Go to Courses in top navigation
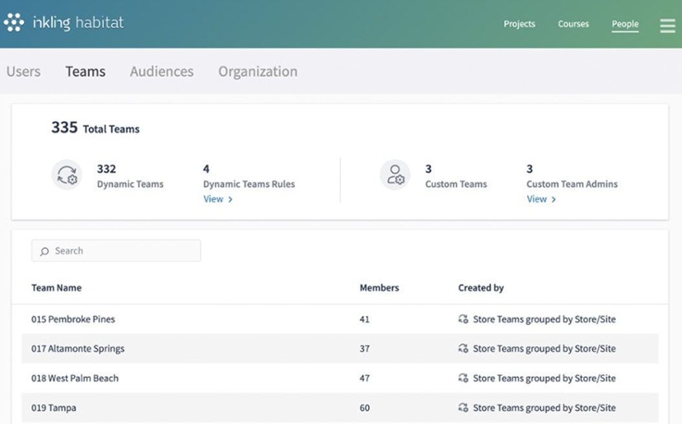The width and height of the screenshot is (682, 424). pyautogui.click(x=573, y=24)
